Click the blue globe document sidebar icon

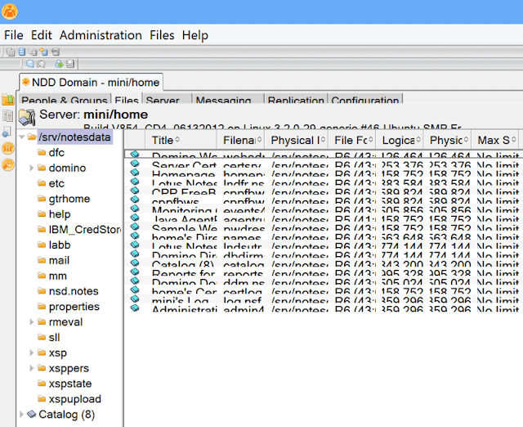(7, 132)
